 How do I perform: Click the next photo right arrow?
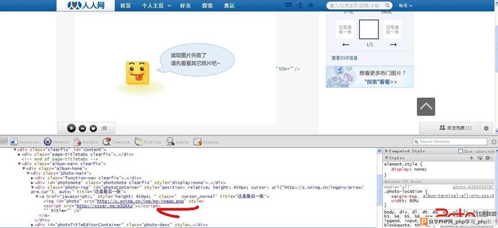tap(393, 44)
